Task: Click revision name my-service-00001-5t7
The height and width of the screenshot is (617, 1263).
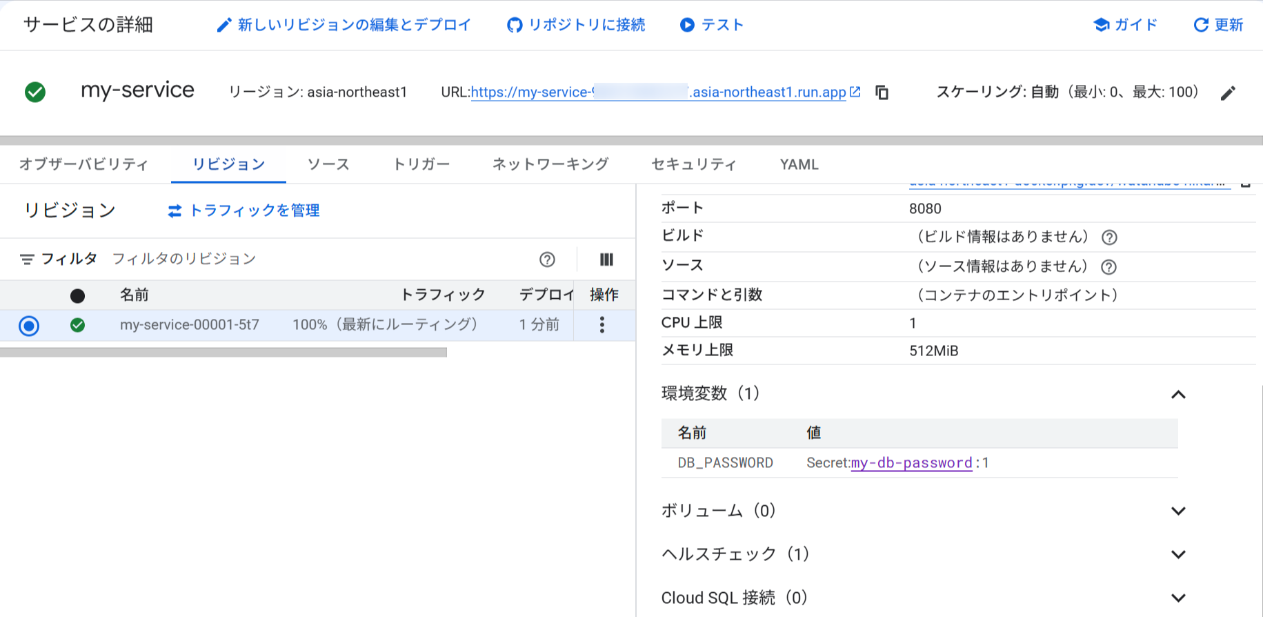Action: (190, 325)
